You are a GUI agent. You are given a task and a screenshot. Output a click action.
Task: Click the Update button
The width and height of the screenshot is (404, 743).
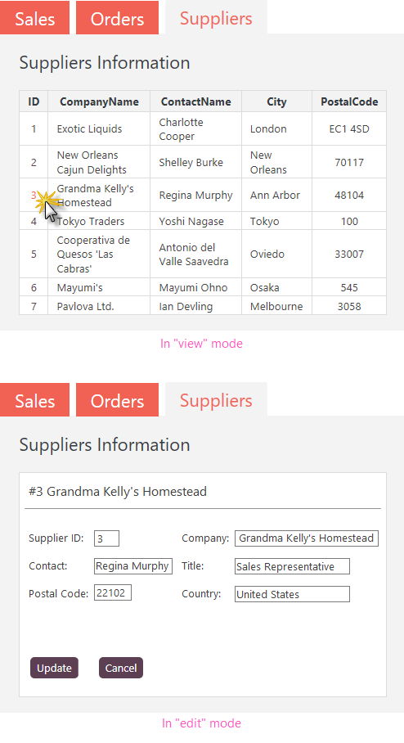coord(54,668)
